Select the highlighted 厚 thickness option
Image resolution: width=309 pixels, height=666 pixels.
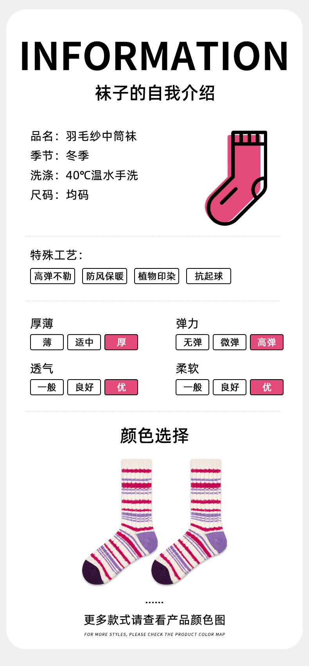coord(121,342)
